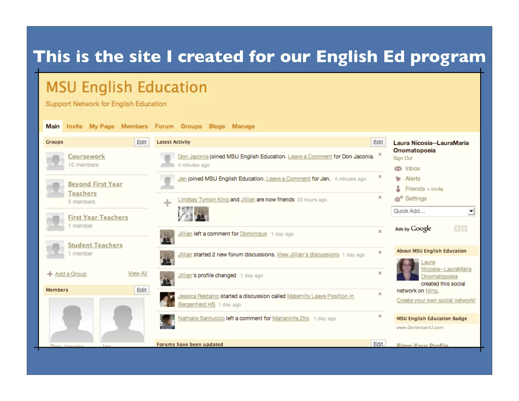Click the plus icon beside Add a Group
The height and width of the screenshot is (401, 519).
(50, 274)
